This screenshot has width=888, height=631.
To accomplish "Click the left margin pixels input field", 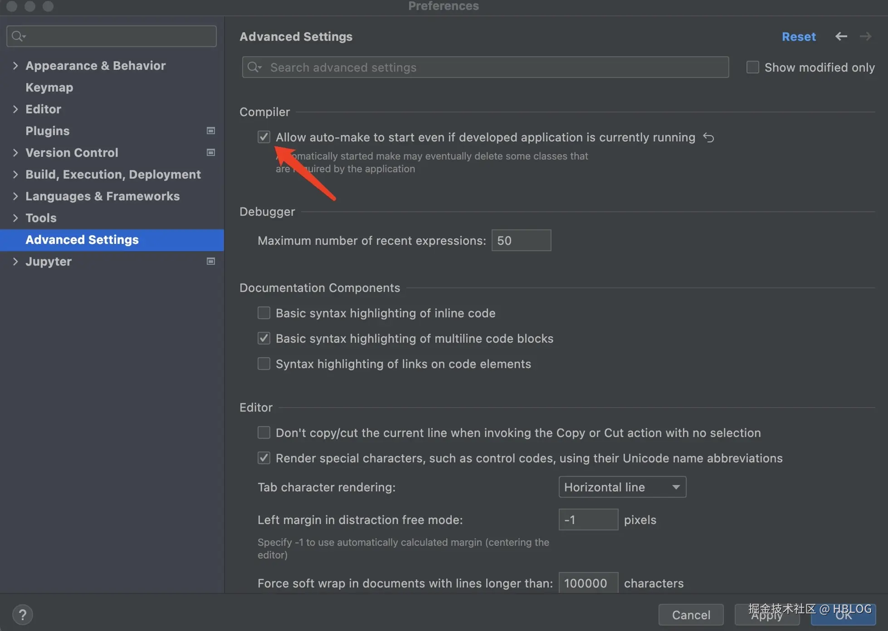I will [x=588, y=519].
